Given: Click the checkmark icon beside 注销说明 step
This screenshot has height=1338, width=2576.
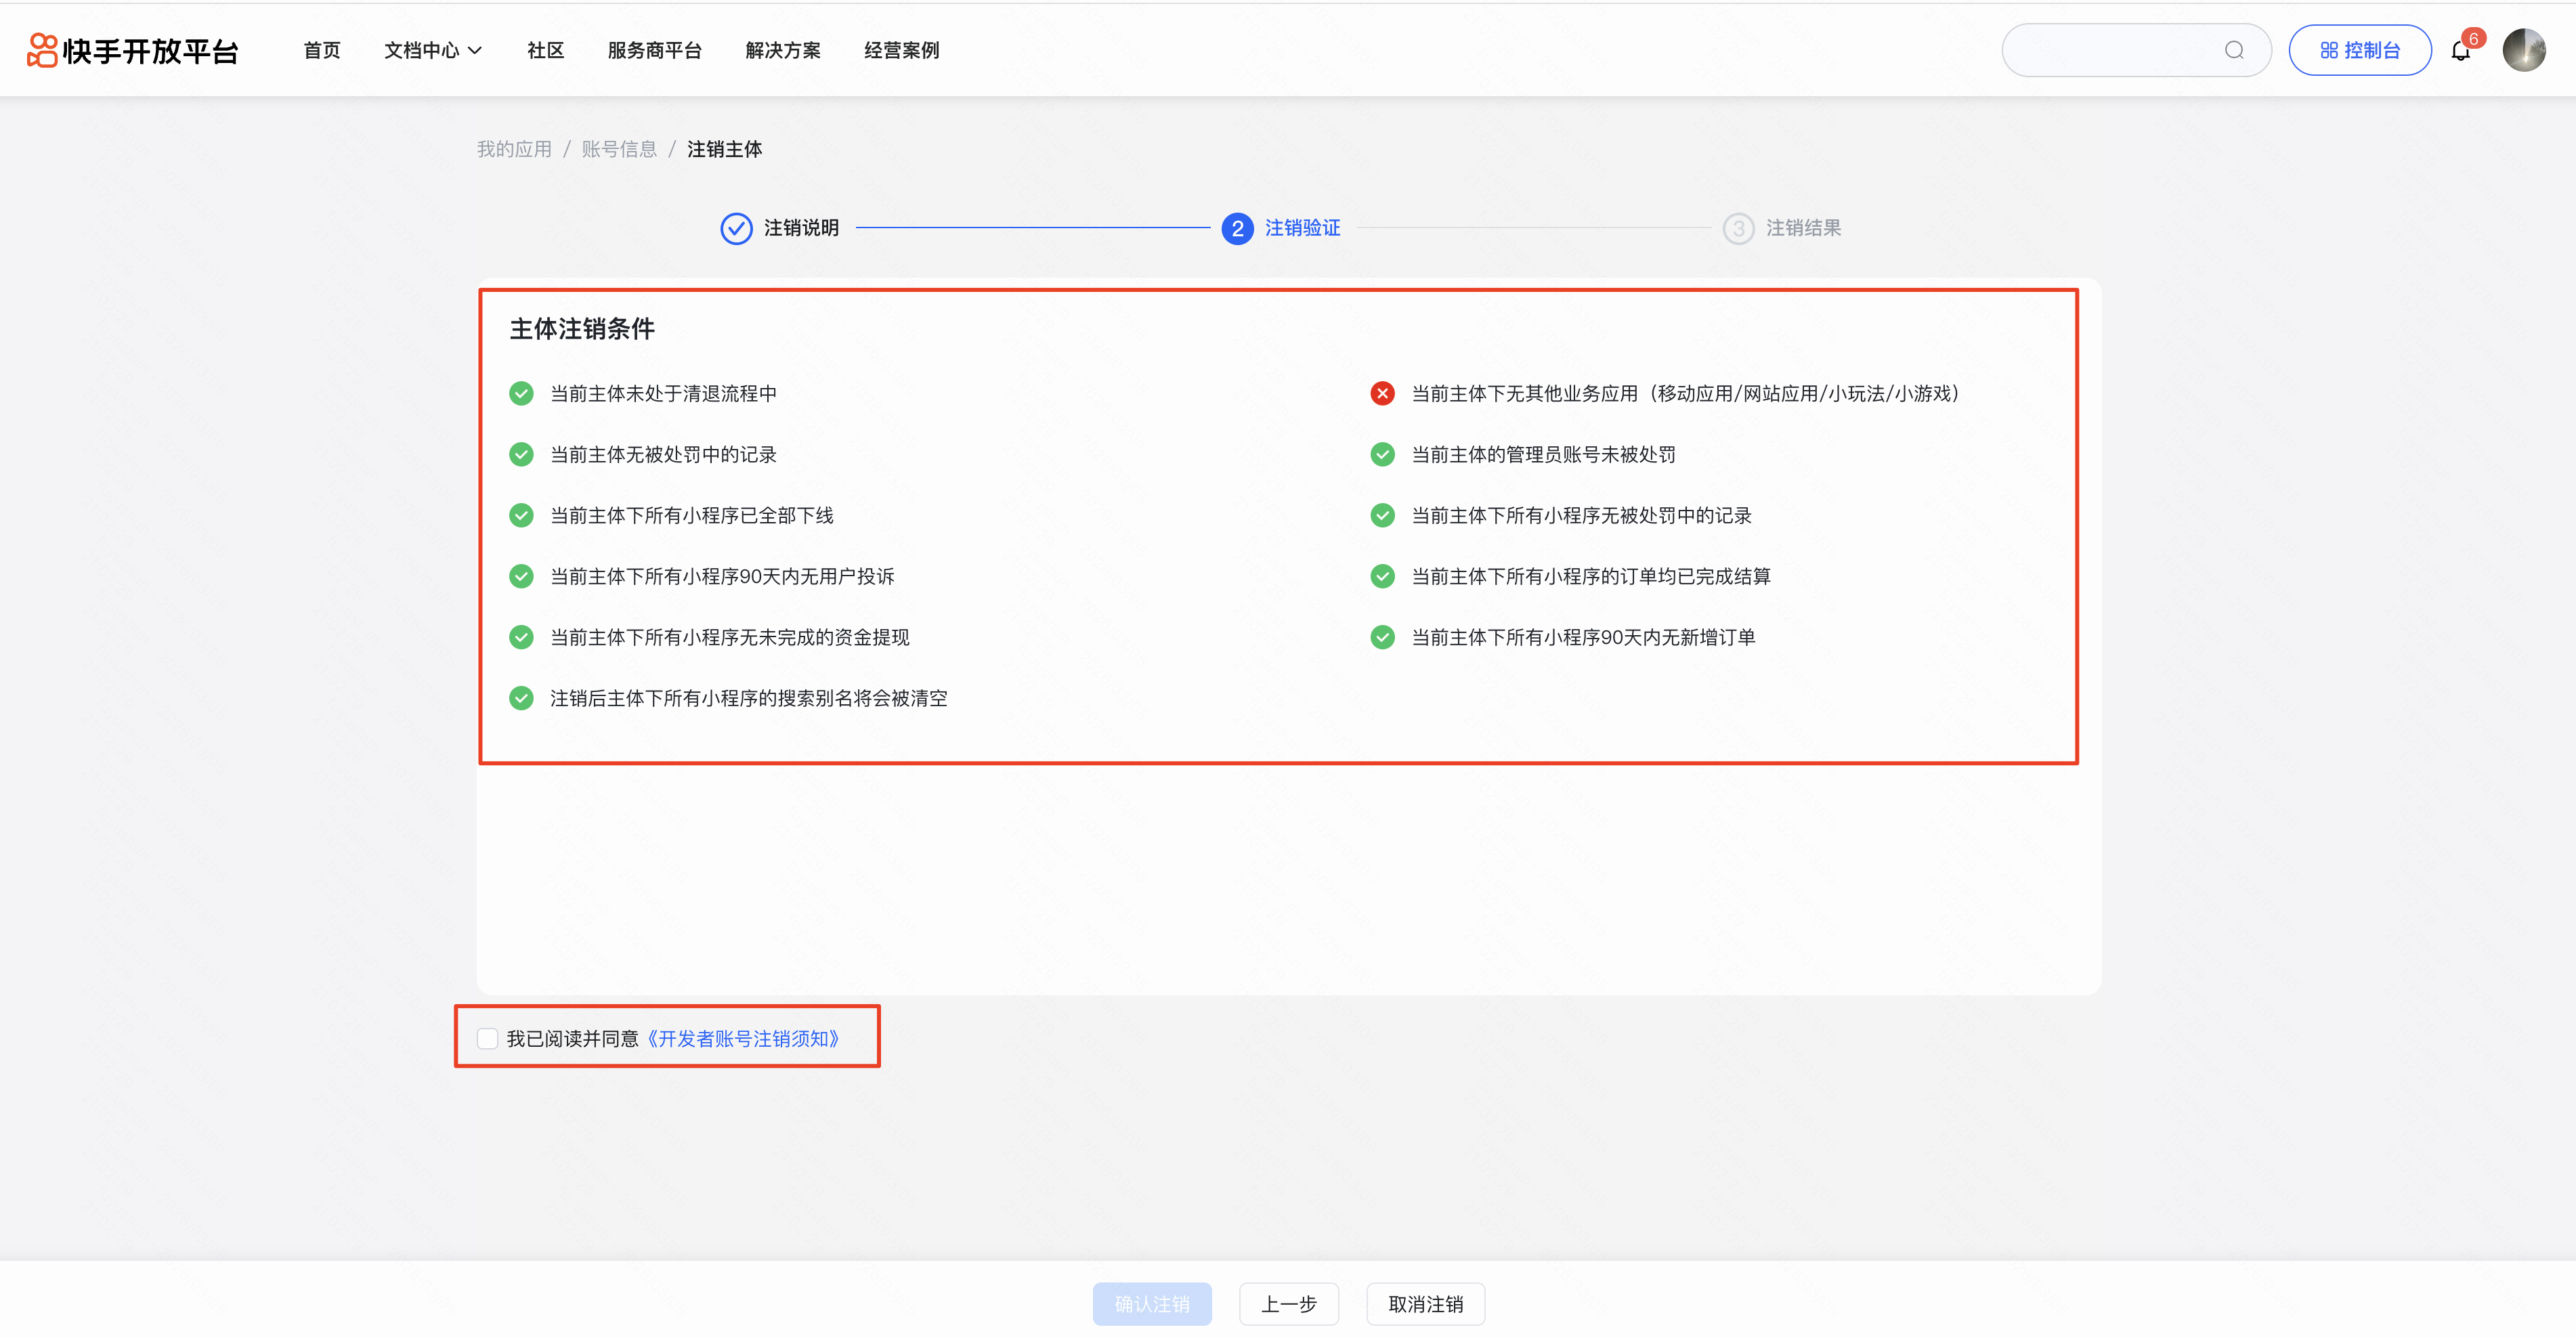Looking at the screenshot, I should tap(736, 228).
